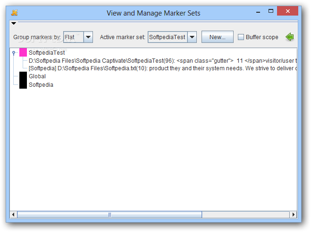Select the Softpedia.txt(10) marker entry
Viewport: 311px width, 232px height.
click(163, 68)
